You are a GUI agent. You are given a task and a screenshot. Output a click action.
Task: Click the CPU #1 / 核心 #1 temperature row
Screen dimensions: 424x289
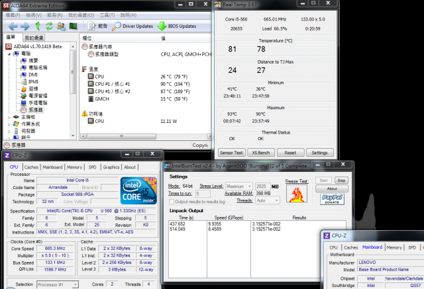139,84
